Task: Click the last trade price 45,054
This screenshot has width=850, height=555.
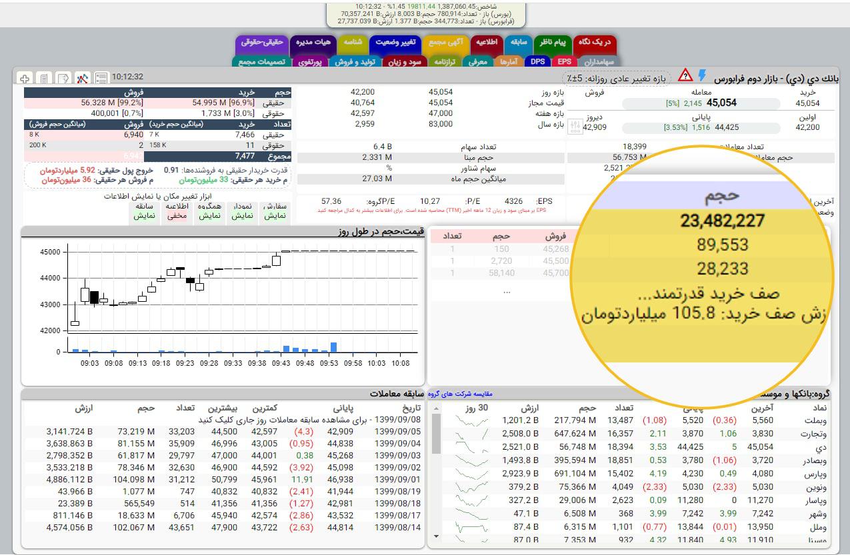Action: coord(721,103)
